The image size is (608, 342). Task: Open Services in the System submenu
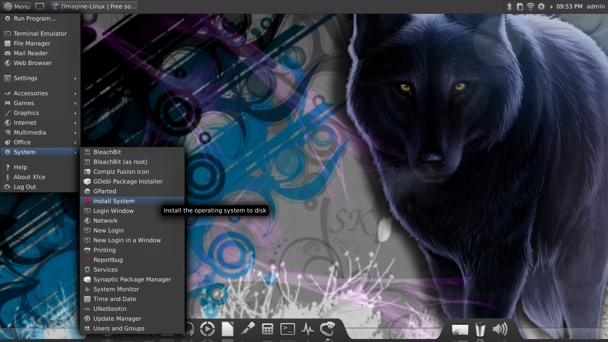coord(132,269)
